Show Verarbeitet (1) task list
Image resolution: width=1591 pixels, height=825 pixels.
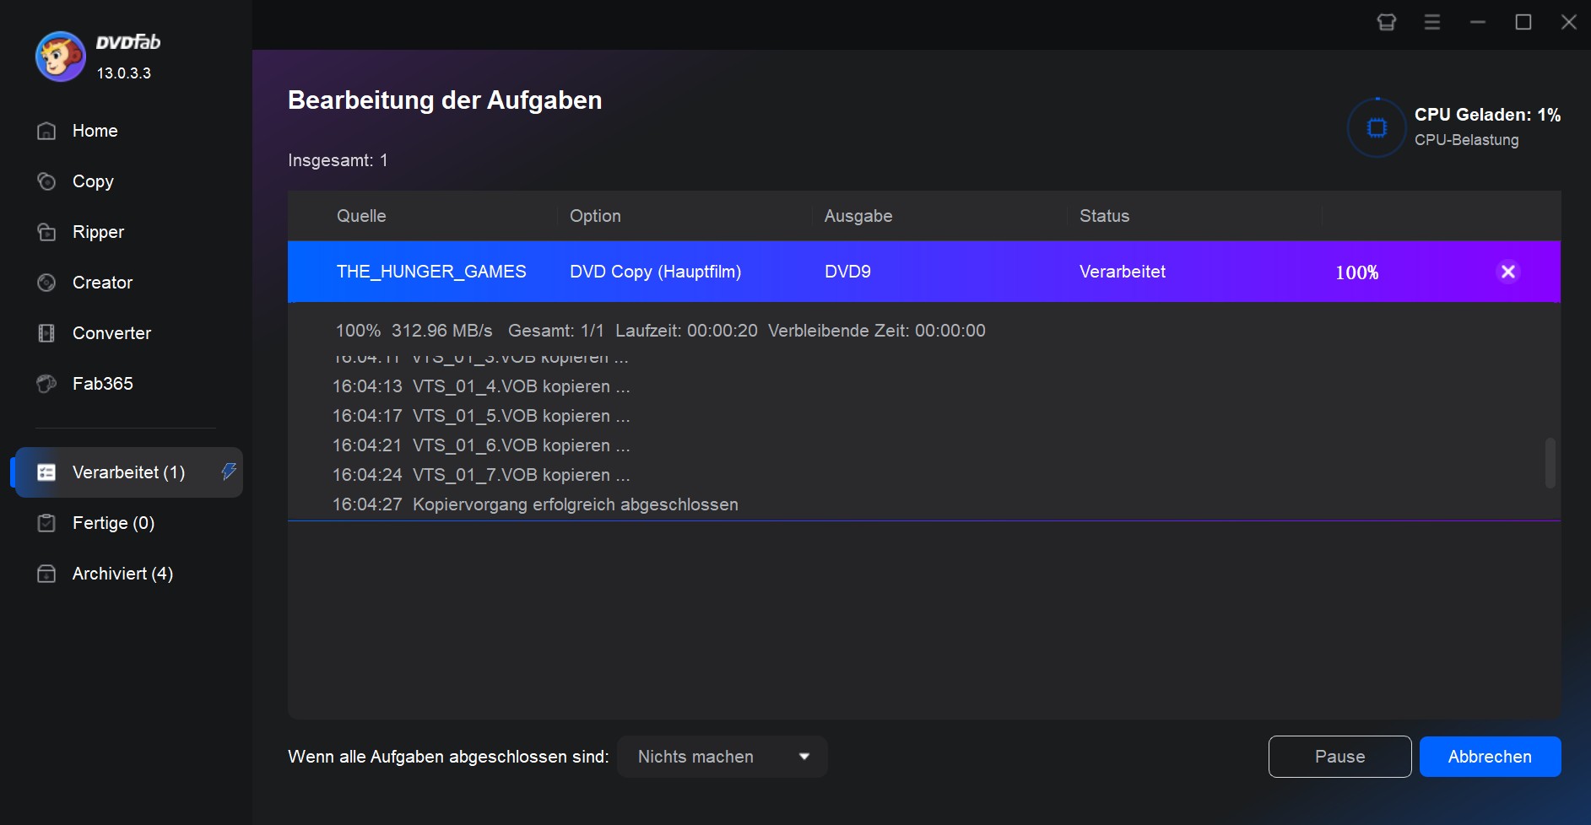pos(128,472)
